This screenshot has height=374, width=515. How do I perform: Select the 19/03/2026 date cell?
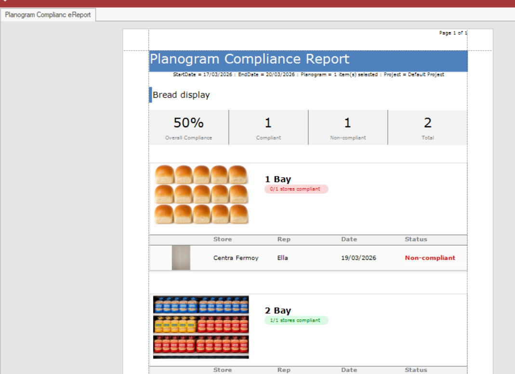click(x=358, y=258)
